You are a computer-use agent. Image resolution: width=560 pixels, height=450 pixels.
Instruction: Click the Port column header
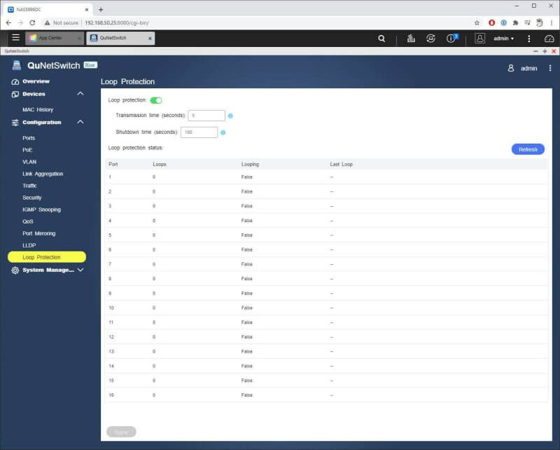113,165
